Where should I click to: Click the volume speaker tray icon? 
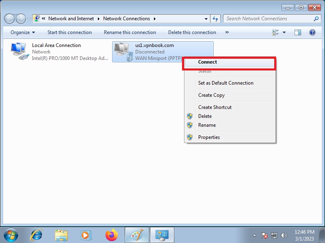tap(284, 235)
